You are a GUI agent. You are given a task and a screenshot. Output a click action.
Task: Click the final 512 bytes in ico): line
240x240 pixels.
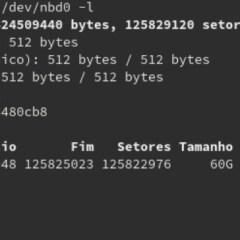(175, 60)
